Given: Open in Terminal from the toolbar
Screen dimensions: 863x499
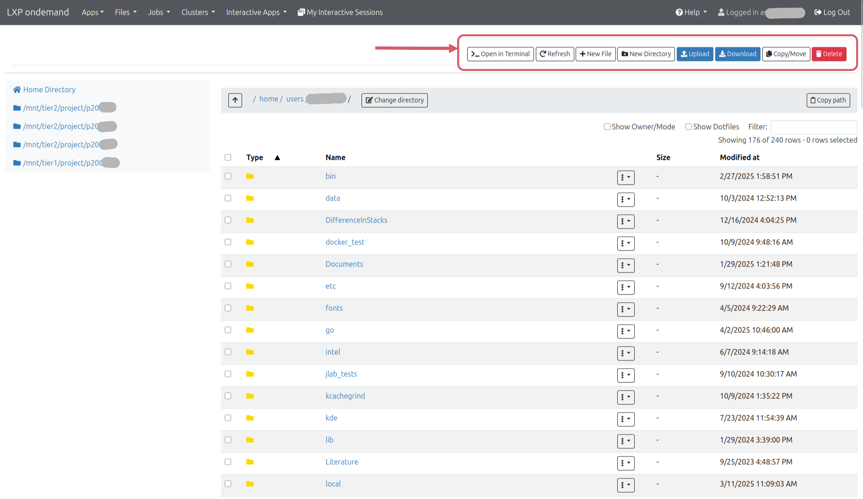Looking at the screenshot, I should click(500, 54).
